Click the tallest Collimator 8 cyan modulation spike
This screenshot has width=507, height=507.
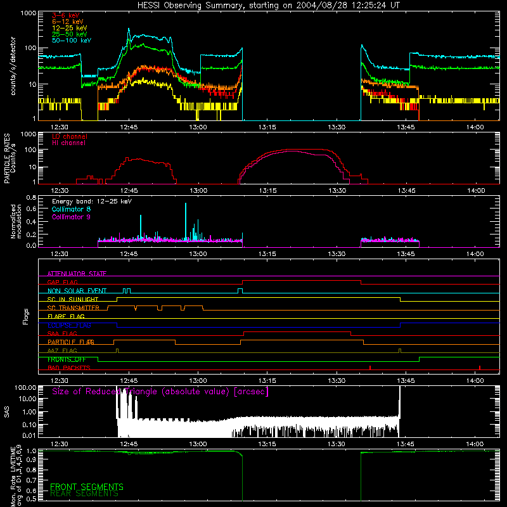[186, 221]
